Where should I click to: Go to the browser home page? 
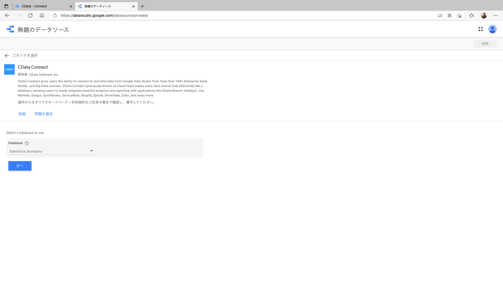[x=42, y=16]
